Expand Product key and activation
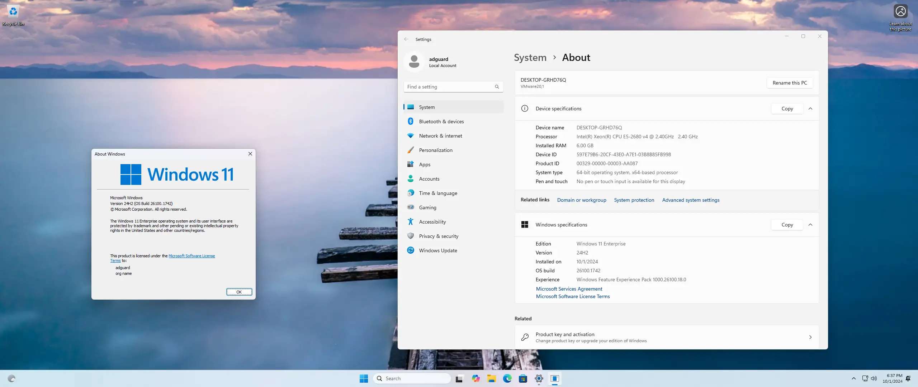Image resolution: width=918 pixels, height=387 pixels. click(810, 337)
